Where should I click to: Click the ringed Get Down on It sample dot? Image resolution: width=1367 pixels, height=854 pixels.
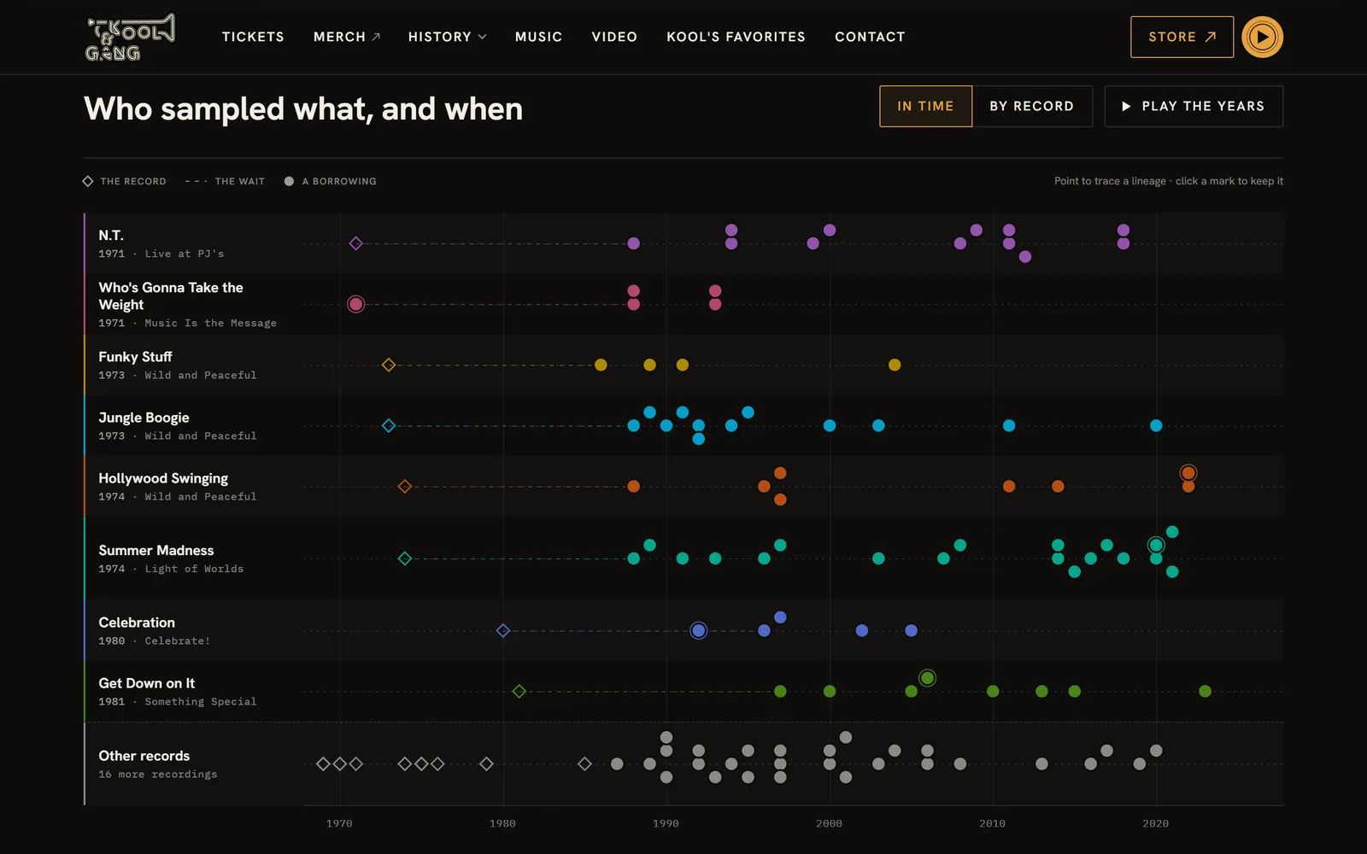pyautogui.click(x=927, y=678)
